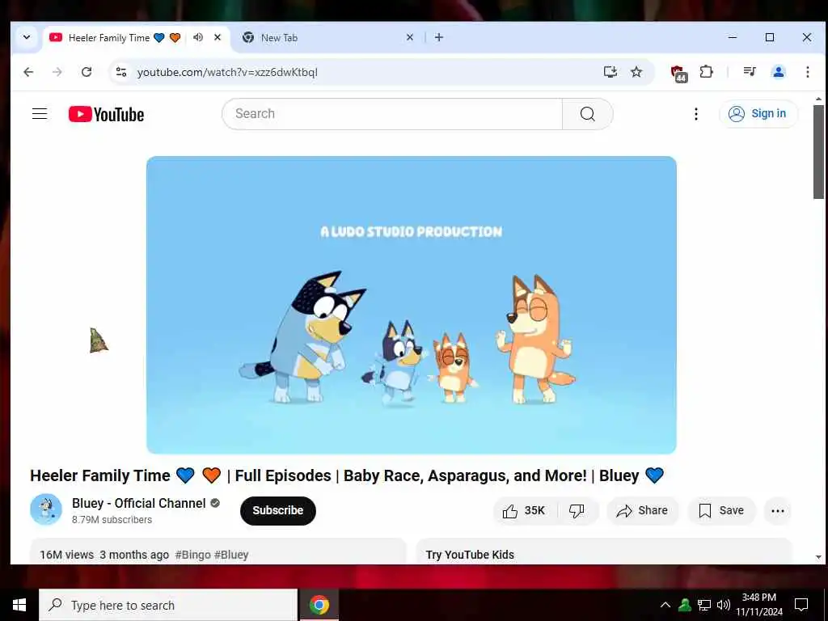Image resolution: width=828 pixels, height=621 pixels.
Task: Open the Extensions puzzle icon
Action: 706,72
